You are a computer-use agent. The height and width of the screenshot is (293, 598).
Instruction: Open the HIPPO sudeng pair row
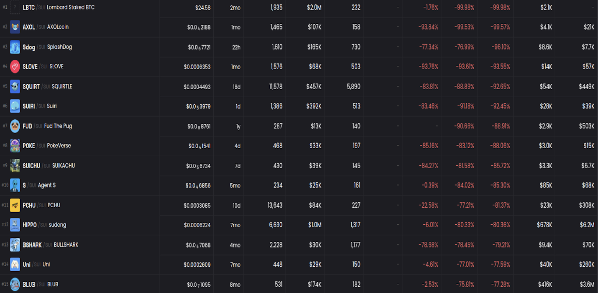point(299,225)
